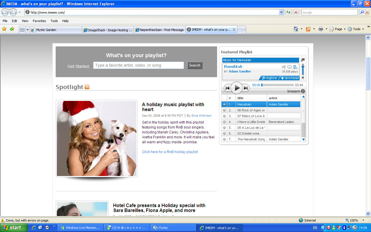The width and height of the screenshot is (371, 232).
Task: Click the Search button
Action: (195, 65)
